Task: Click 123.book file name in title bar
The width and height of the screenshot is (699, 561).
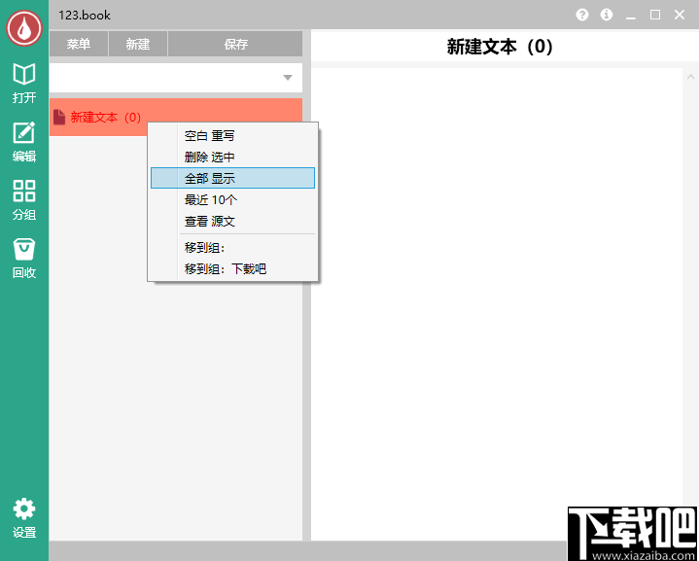Action: (x=85, y=16)
